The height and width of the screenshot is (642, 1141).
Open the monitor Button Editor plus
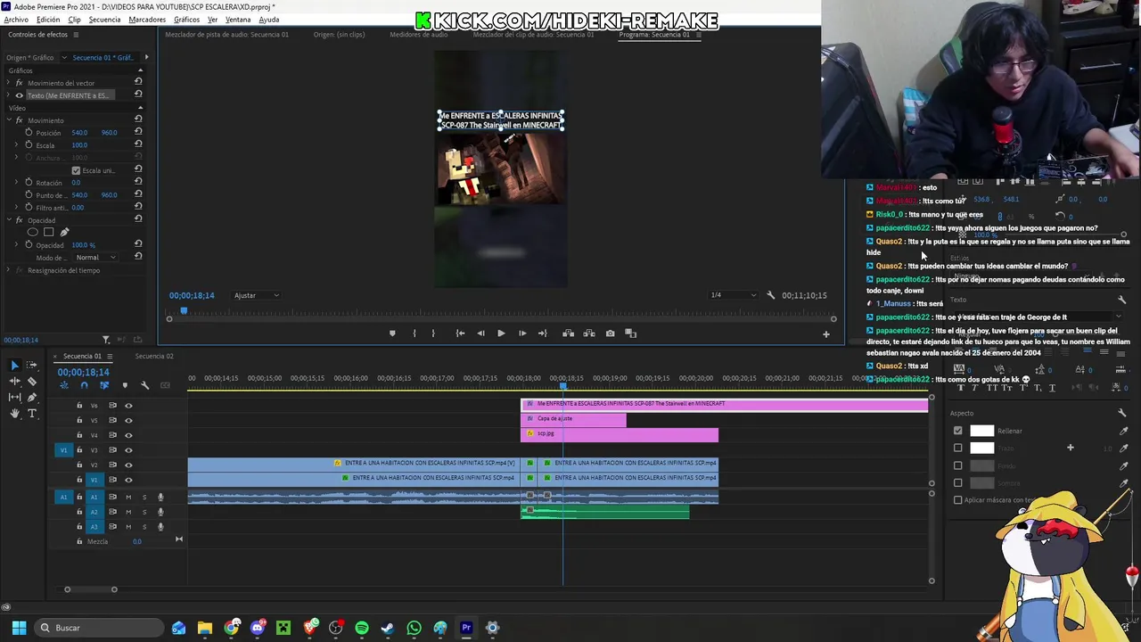(825, 334)
